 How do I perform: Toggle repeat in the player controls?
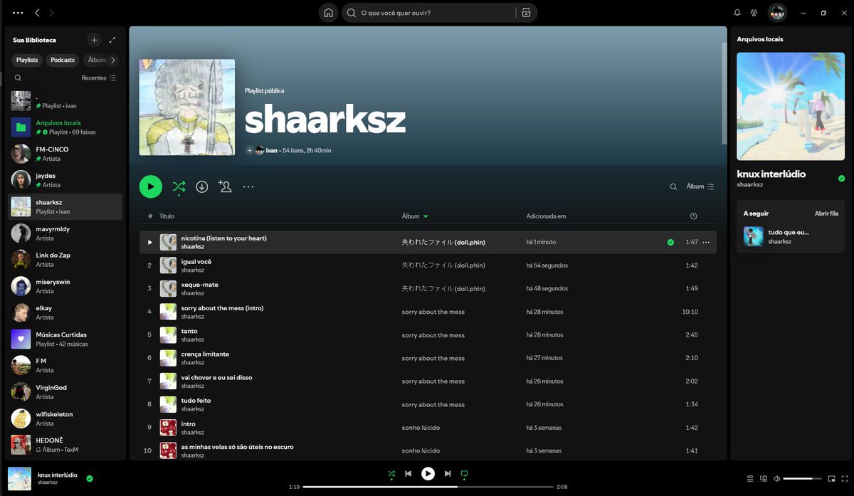[x=465, y=473]
